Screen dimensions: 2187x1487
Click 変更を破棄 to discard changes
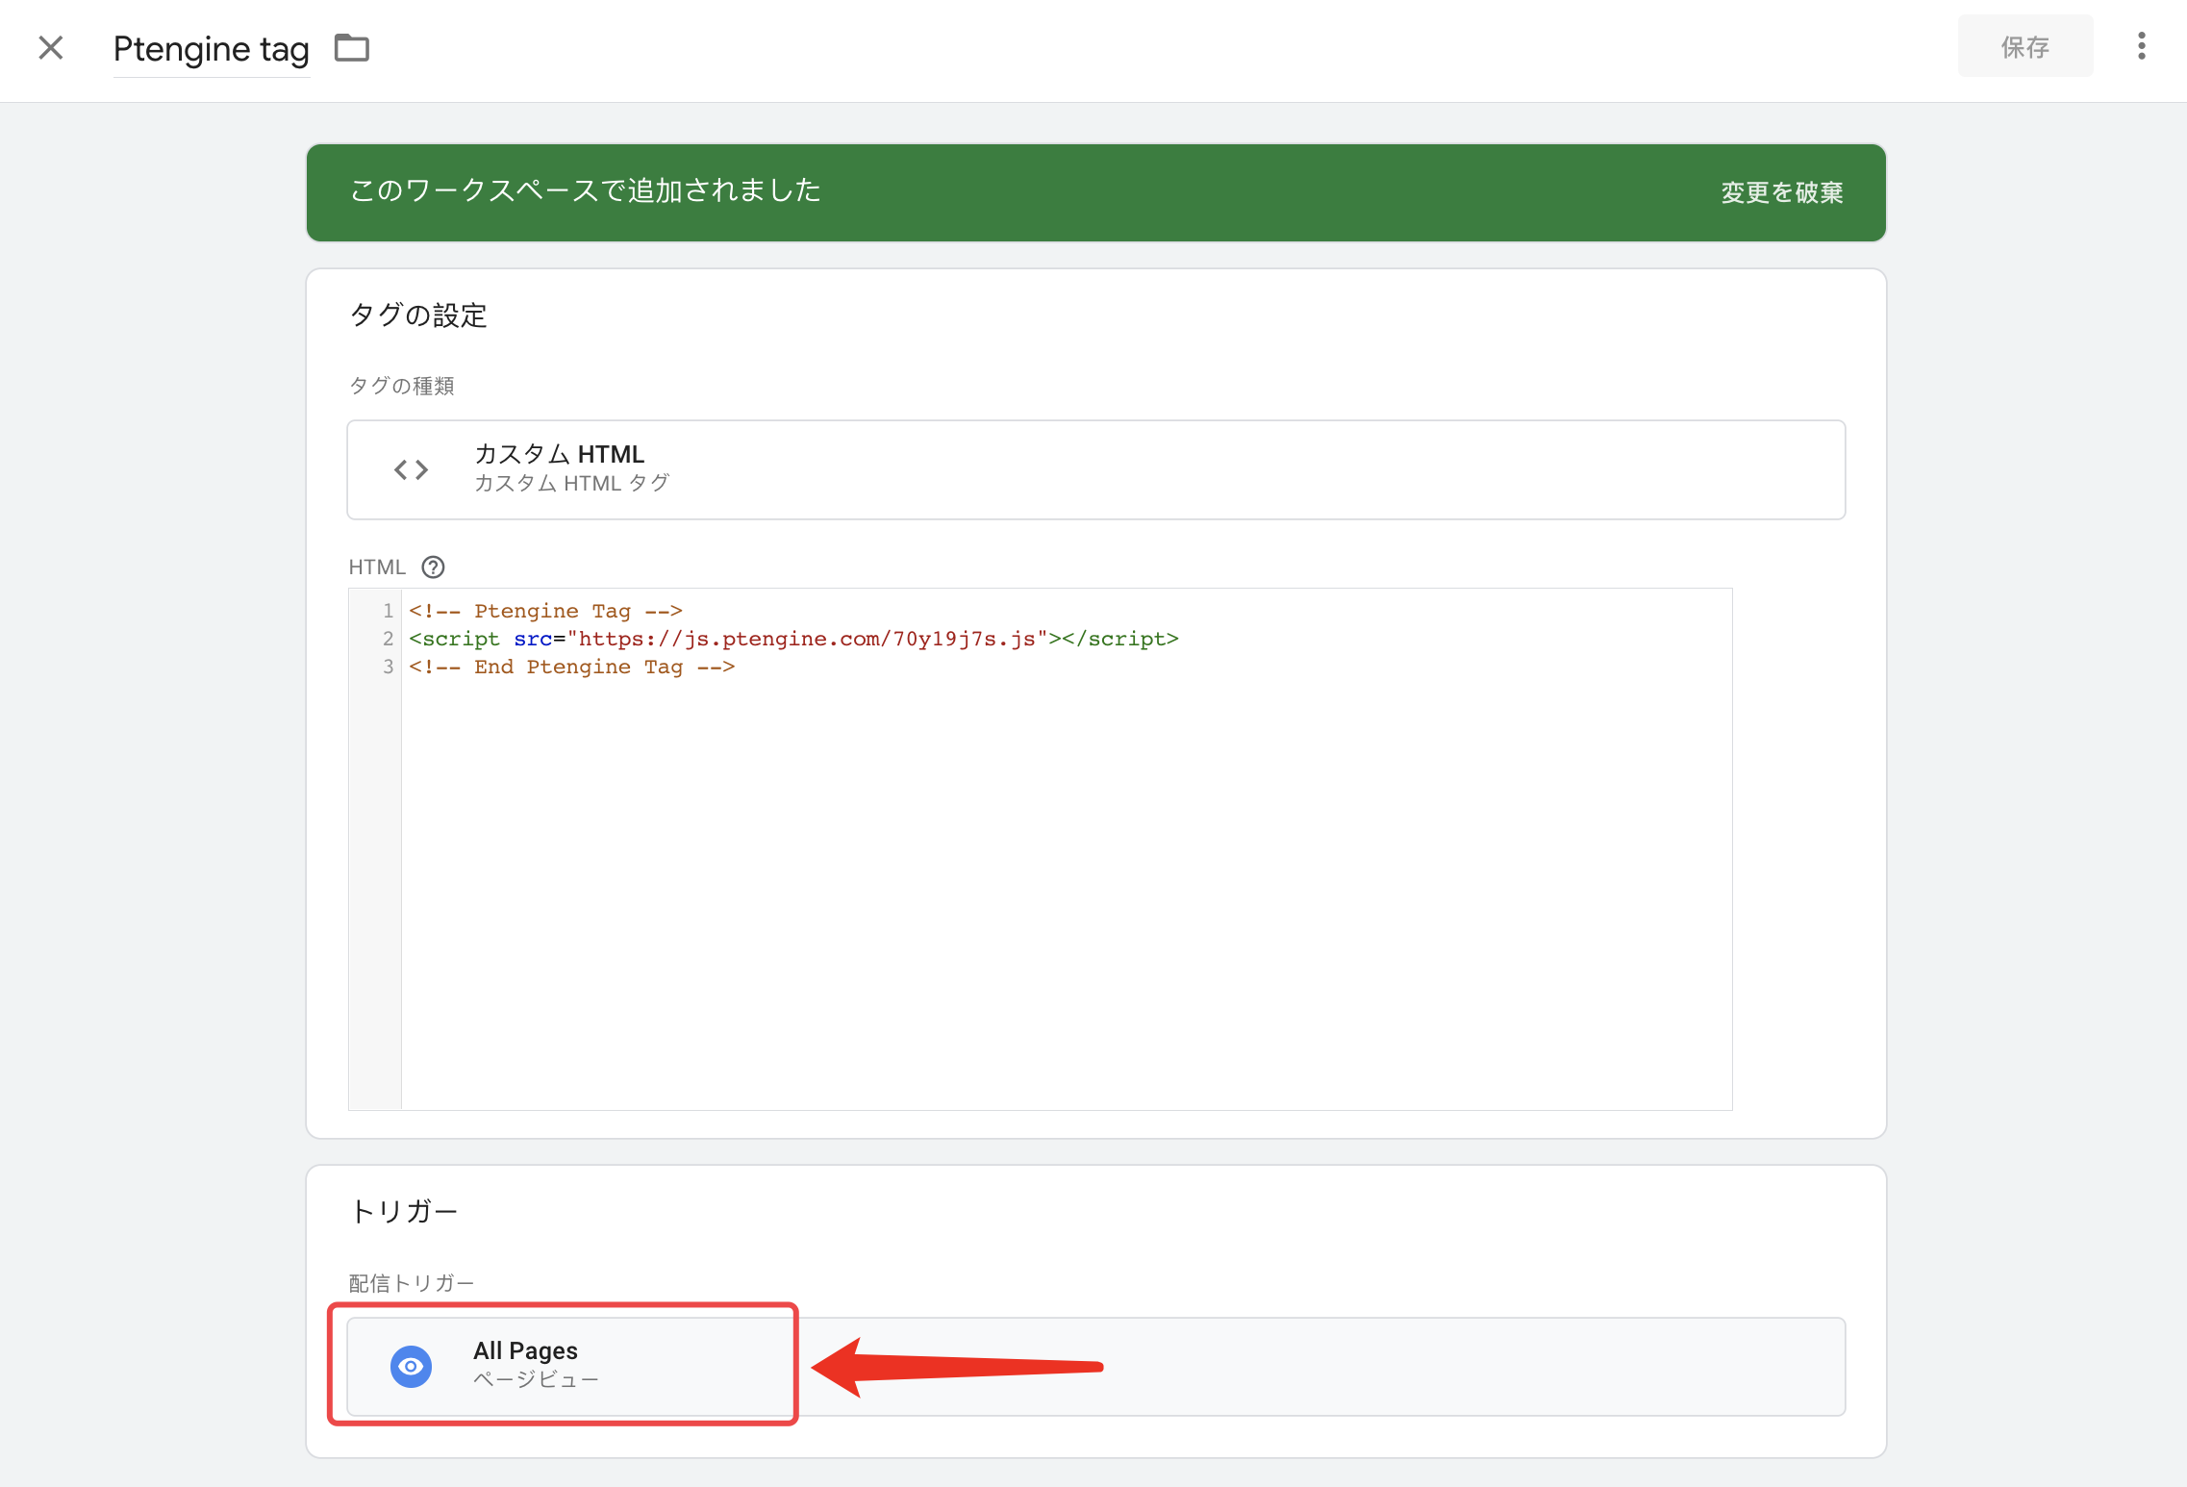1781,192
